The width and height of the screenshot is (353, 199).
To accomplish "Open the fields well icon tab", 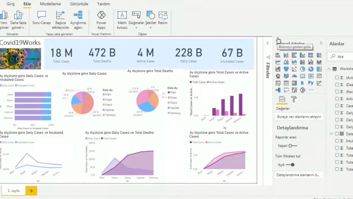I will tap(282, 99).
